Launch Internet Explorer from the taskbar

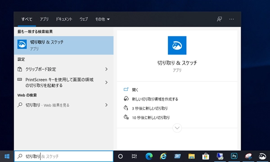[x=163, y=156]
